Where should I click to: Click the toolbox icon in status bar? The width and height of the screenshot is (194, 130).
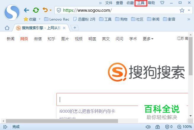click(x=158, y=127)
